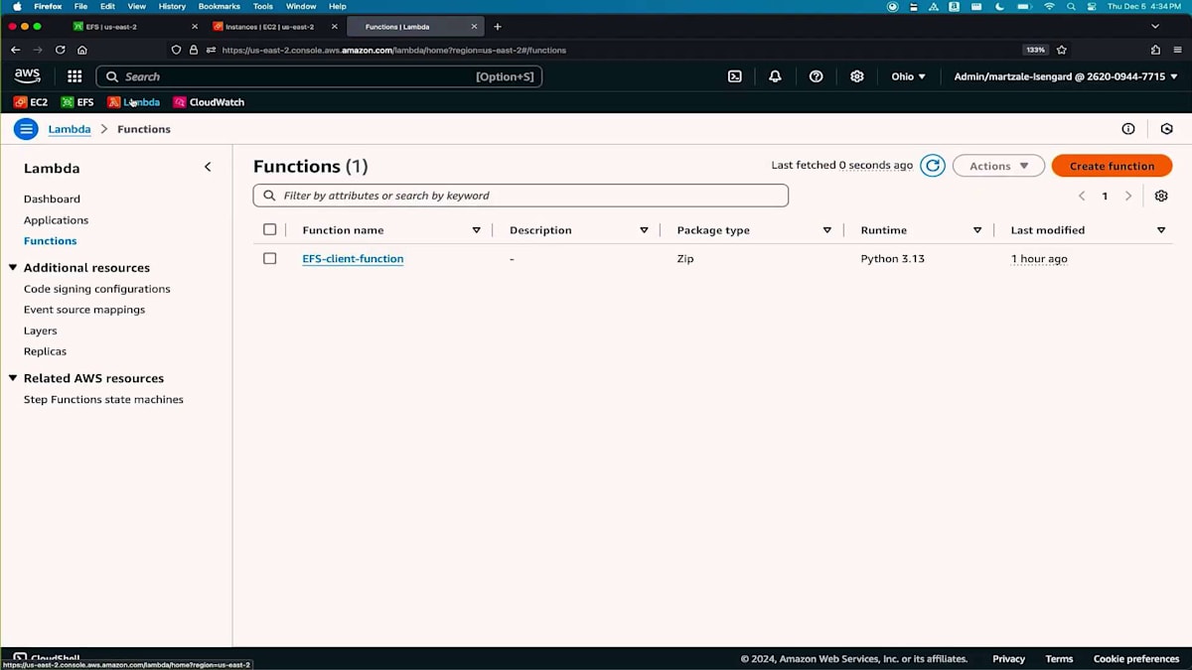Open the AWS services grid menu
1192x670 pixels.
74,76
